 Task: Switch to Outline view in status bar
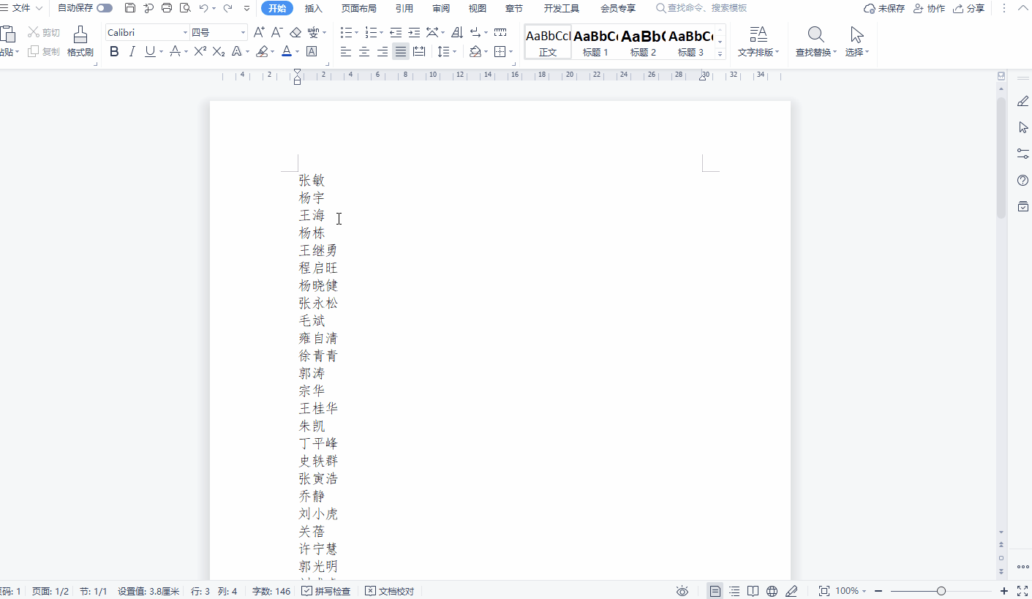pyautogui.click(x=734, y=591)
